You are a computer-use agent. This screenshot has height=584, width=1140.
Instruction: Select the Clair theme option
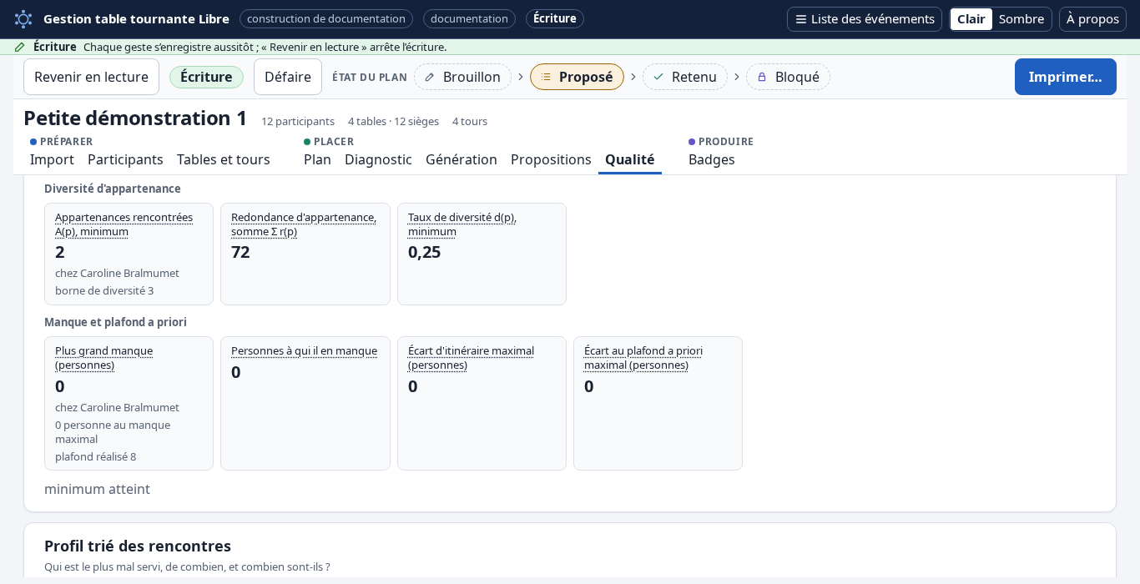[x=971, y=19]
